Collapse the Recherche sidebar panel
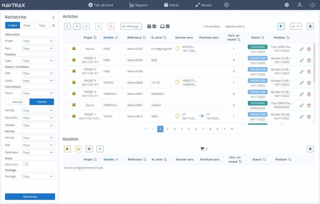The width and height of the screenshot is (320, 204). click(53, 17)
